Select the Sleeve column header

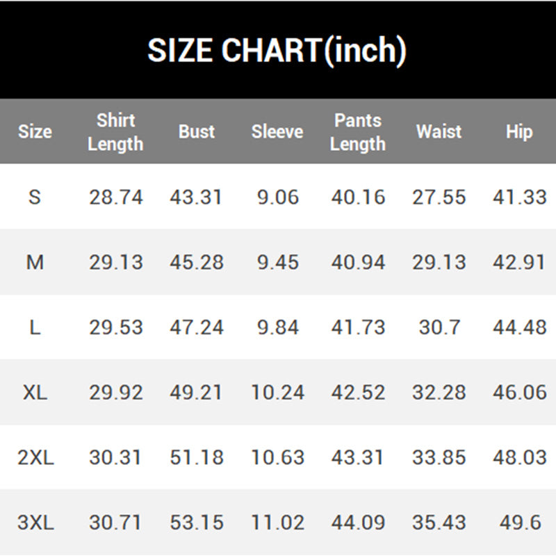click(x=277, y=132)
